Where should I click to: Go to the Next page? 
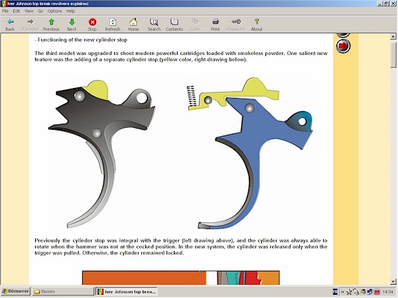point(72,25)
